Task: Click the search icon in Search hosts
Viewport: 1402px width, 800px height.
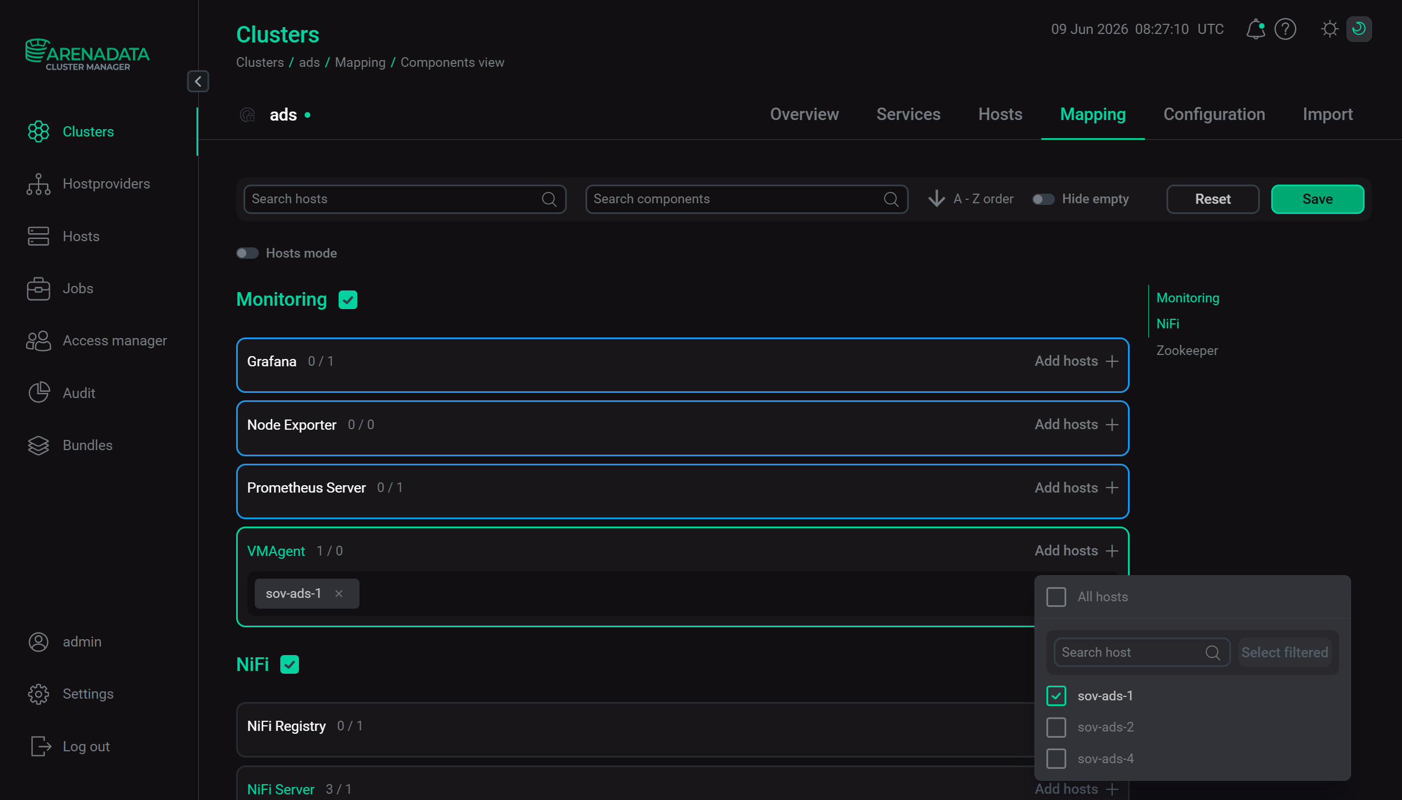Action: coord(549,199)
